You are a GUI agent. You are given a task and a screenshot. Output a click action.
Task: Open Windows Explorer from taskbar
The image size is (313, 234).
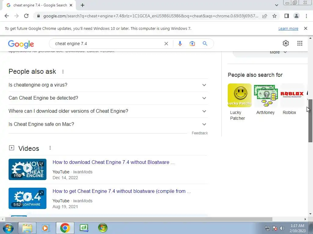click(x=27, y=228)
